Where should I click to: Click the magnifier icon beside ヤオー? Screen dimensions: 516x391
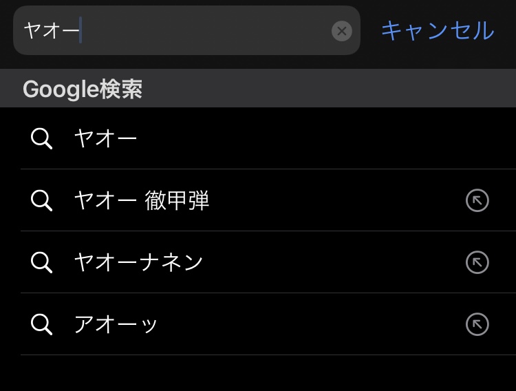point(41,138)
